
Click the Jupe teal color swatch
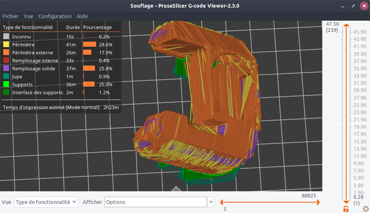click(x=6, y=76)
